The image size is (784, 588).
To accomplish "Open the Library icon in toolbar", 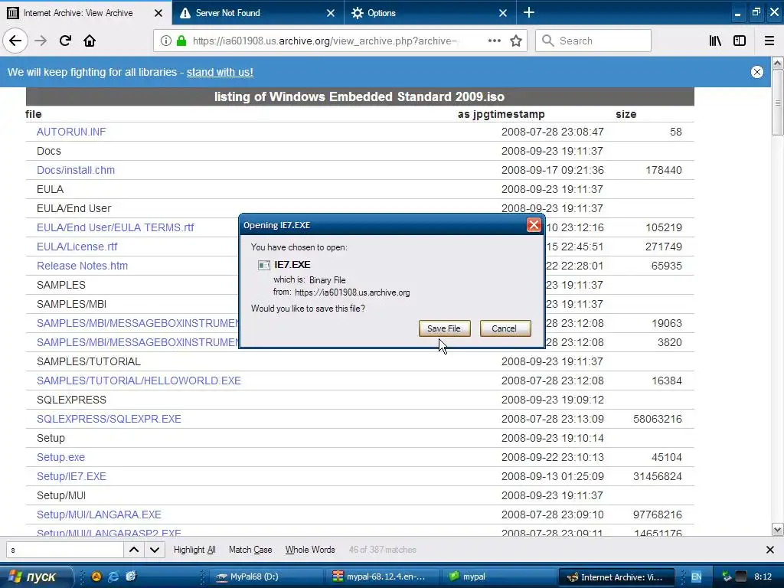I will click(715, 41).
